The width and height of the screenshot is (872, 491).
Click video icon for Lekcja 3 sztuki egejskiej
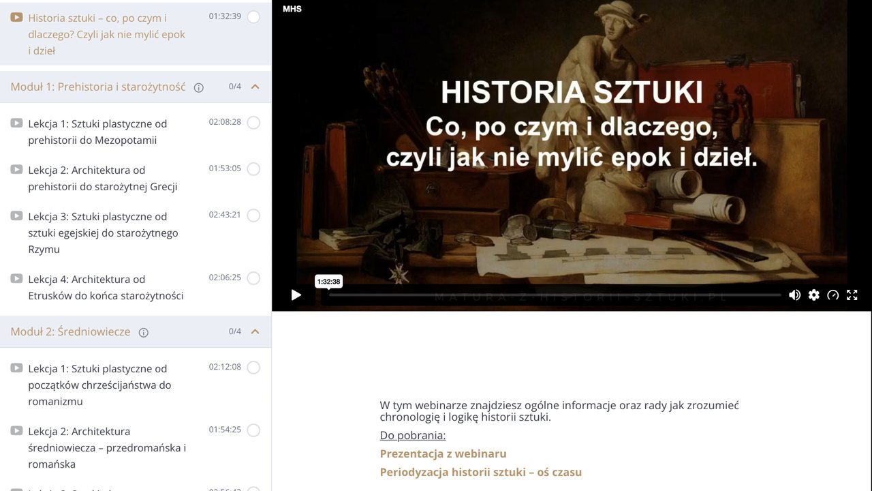tap(16, 215)
